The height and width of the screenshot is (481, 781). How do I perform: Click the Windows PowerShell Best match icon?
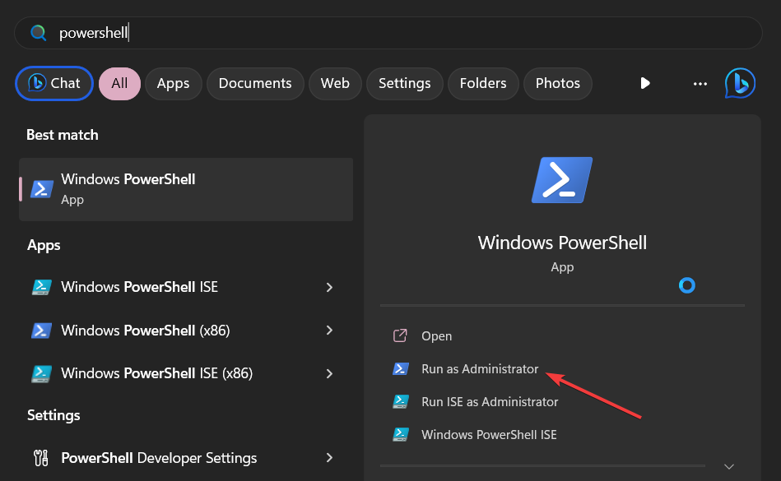(42, 187)
